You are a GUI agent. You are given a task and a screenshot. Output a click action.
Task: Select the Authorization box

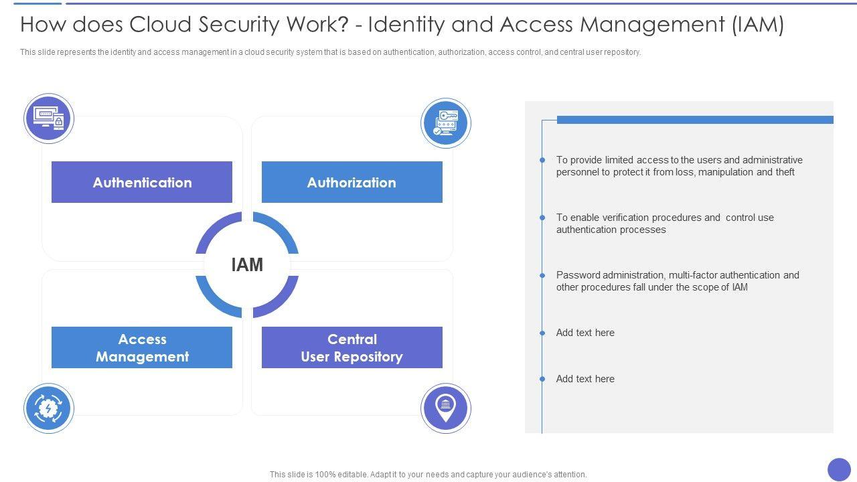coord(352,182)
